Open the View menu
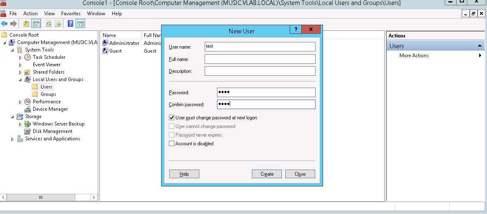The height and width of the screenshot is (214, 487). tap(49, 13)
